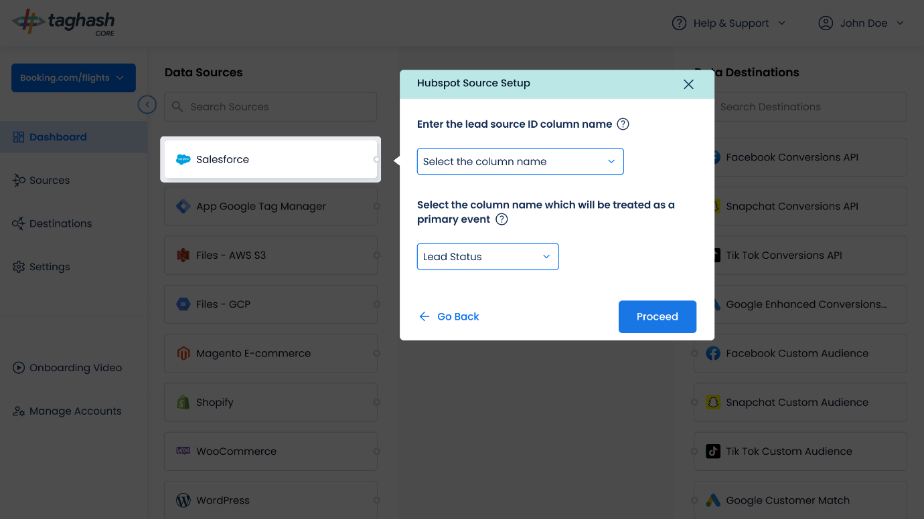Open the John Doe user menu
Viewport: 924px width, 519px height.
point(862,23)
